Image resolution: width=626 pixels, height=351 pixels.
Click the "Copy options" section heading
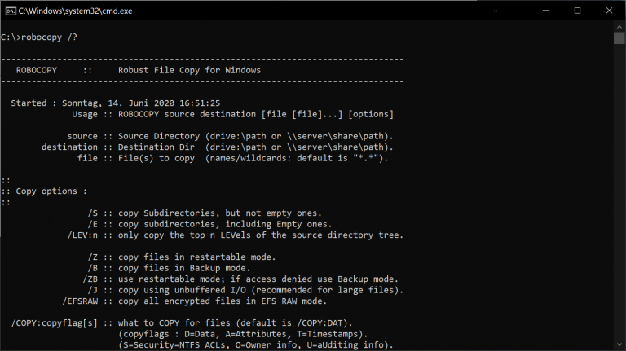tap(51, 191)
